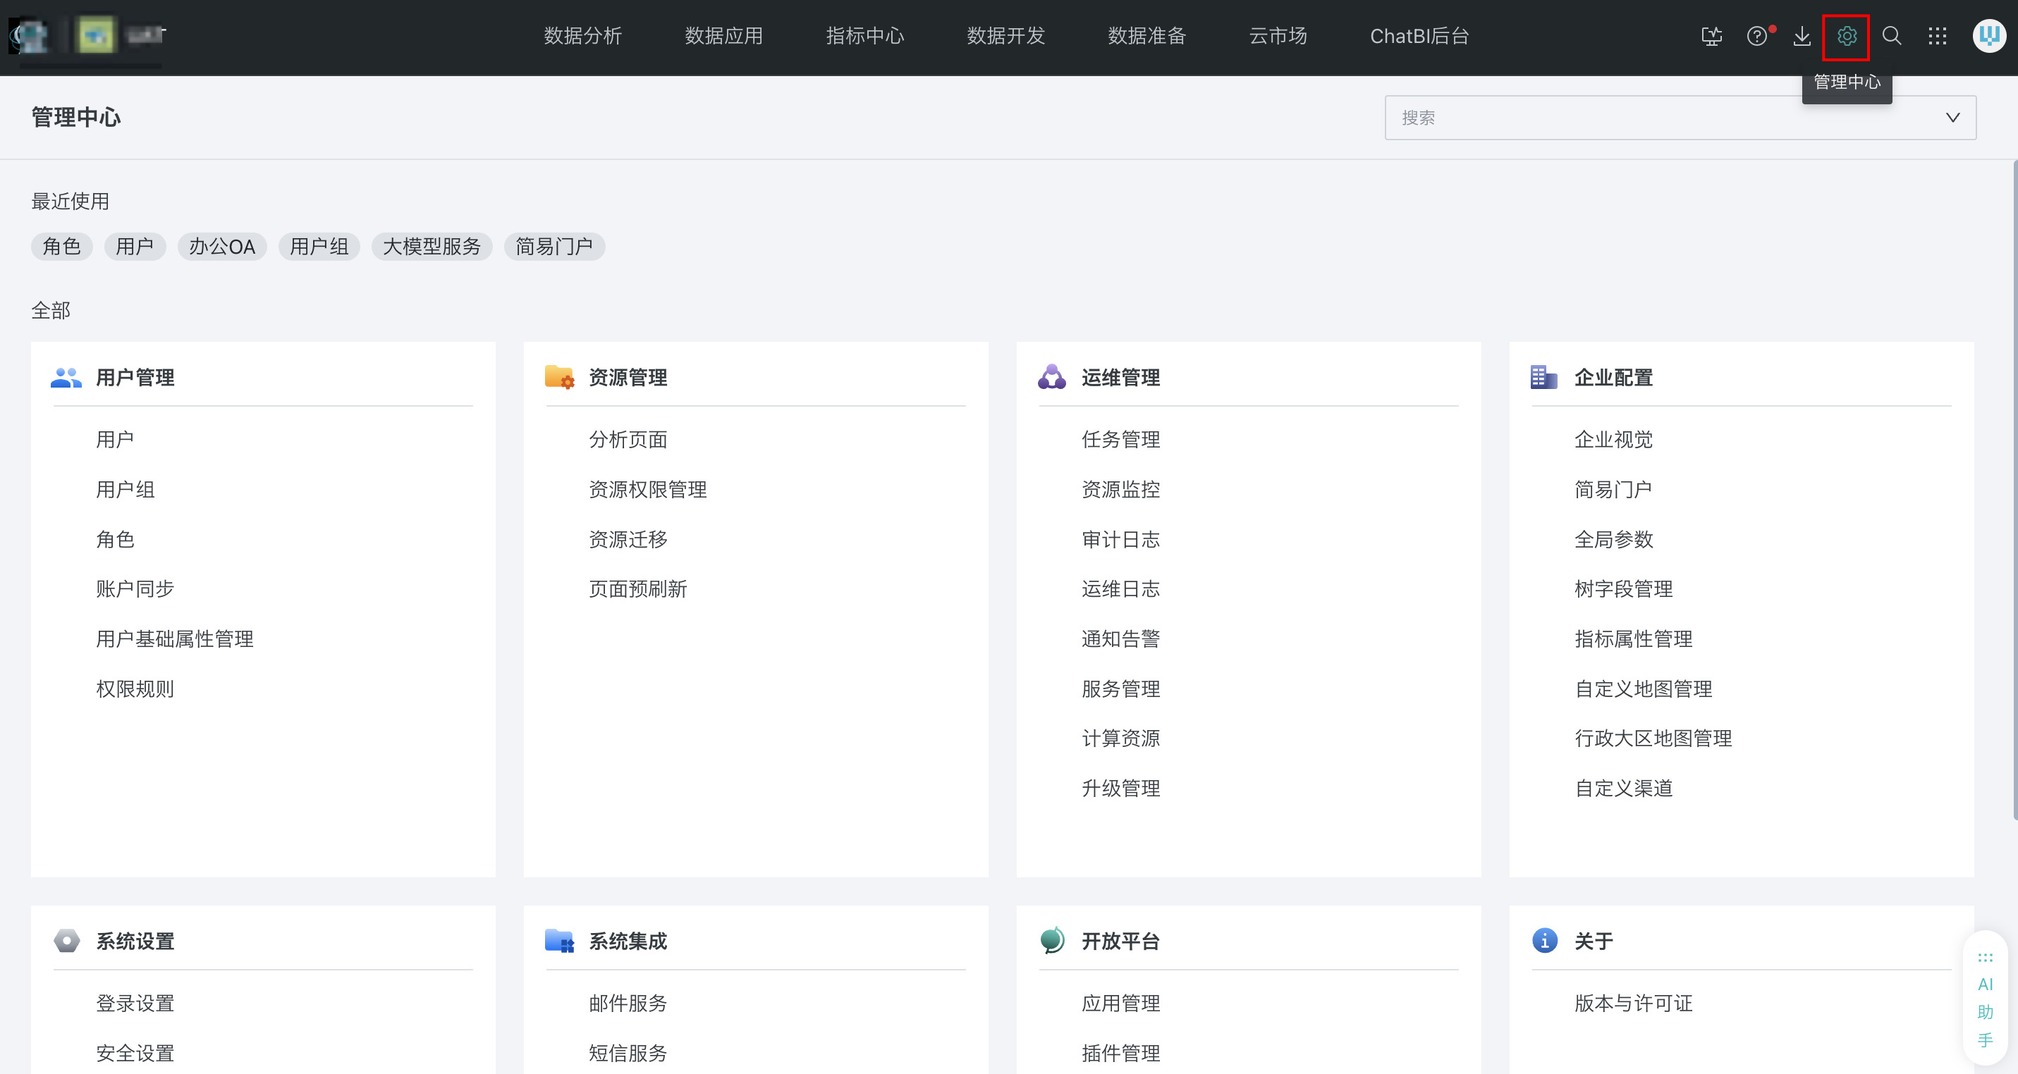Click the 企业配置 building icon
The height and width of the screenshot is (1074, 2018).
tap(1543, 377)
